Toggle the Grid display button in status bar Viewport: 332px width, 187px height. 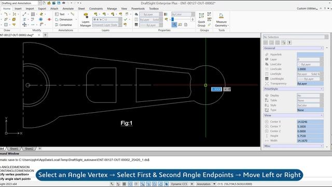(125, 184)
